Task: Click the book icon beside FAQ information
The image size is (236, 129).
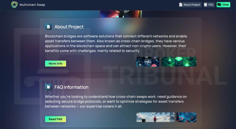Action: (48, 87)
